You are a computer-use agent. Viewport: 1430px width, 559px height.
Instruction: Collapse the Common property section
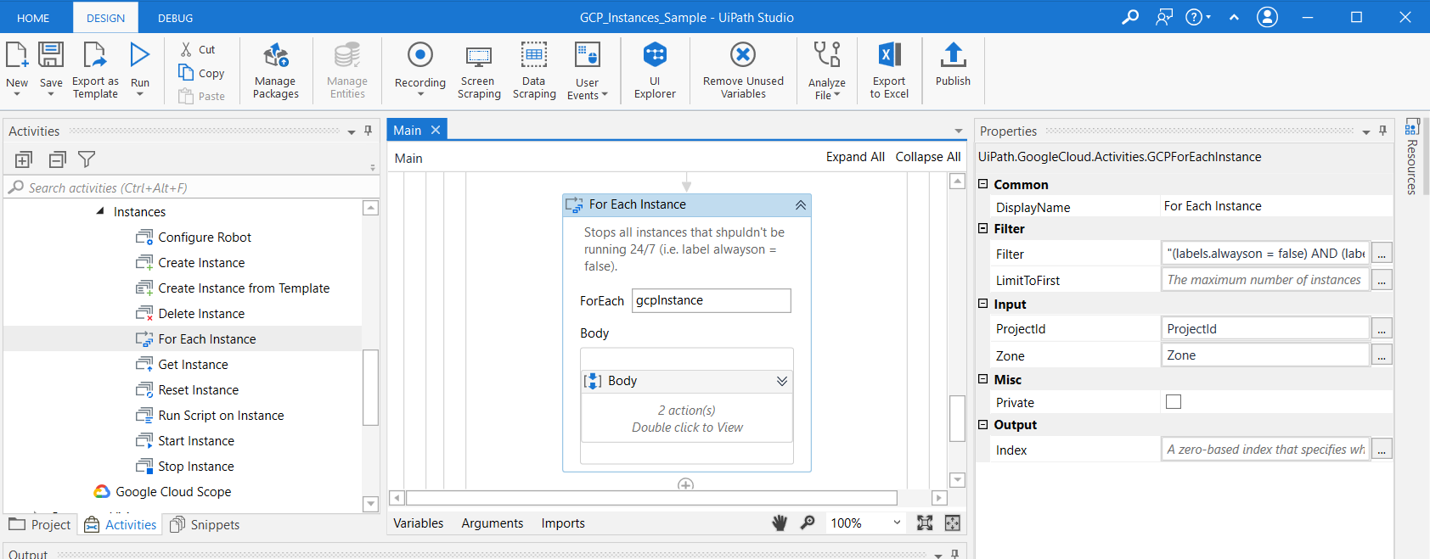[x=983, y=184]
